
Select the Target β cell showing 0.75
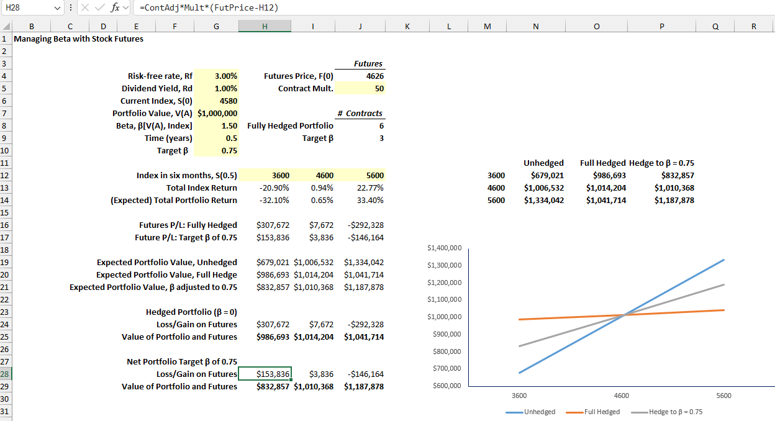click(x=216, y=150)
